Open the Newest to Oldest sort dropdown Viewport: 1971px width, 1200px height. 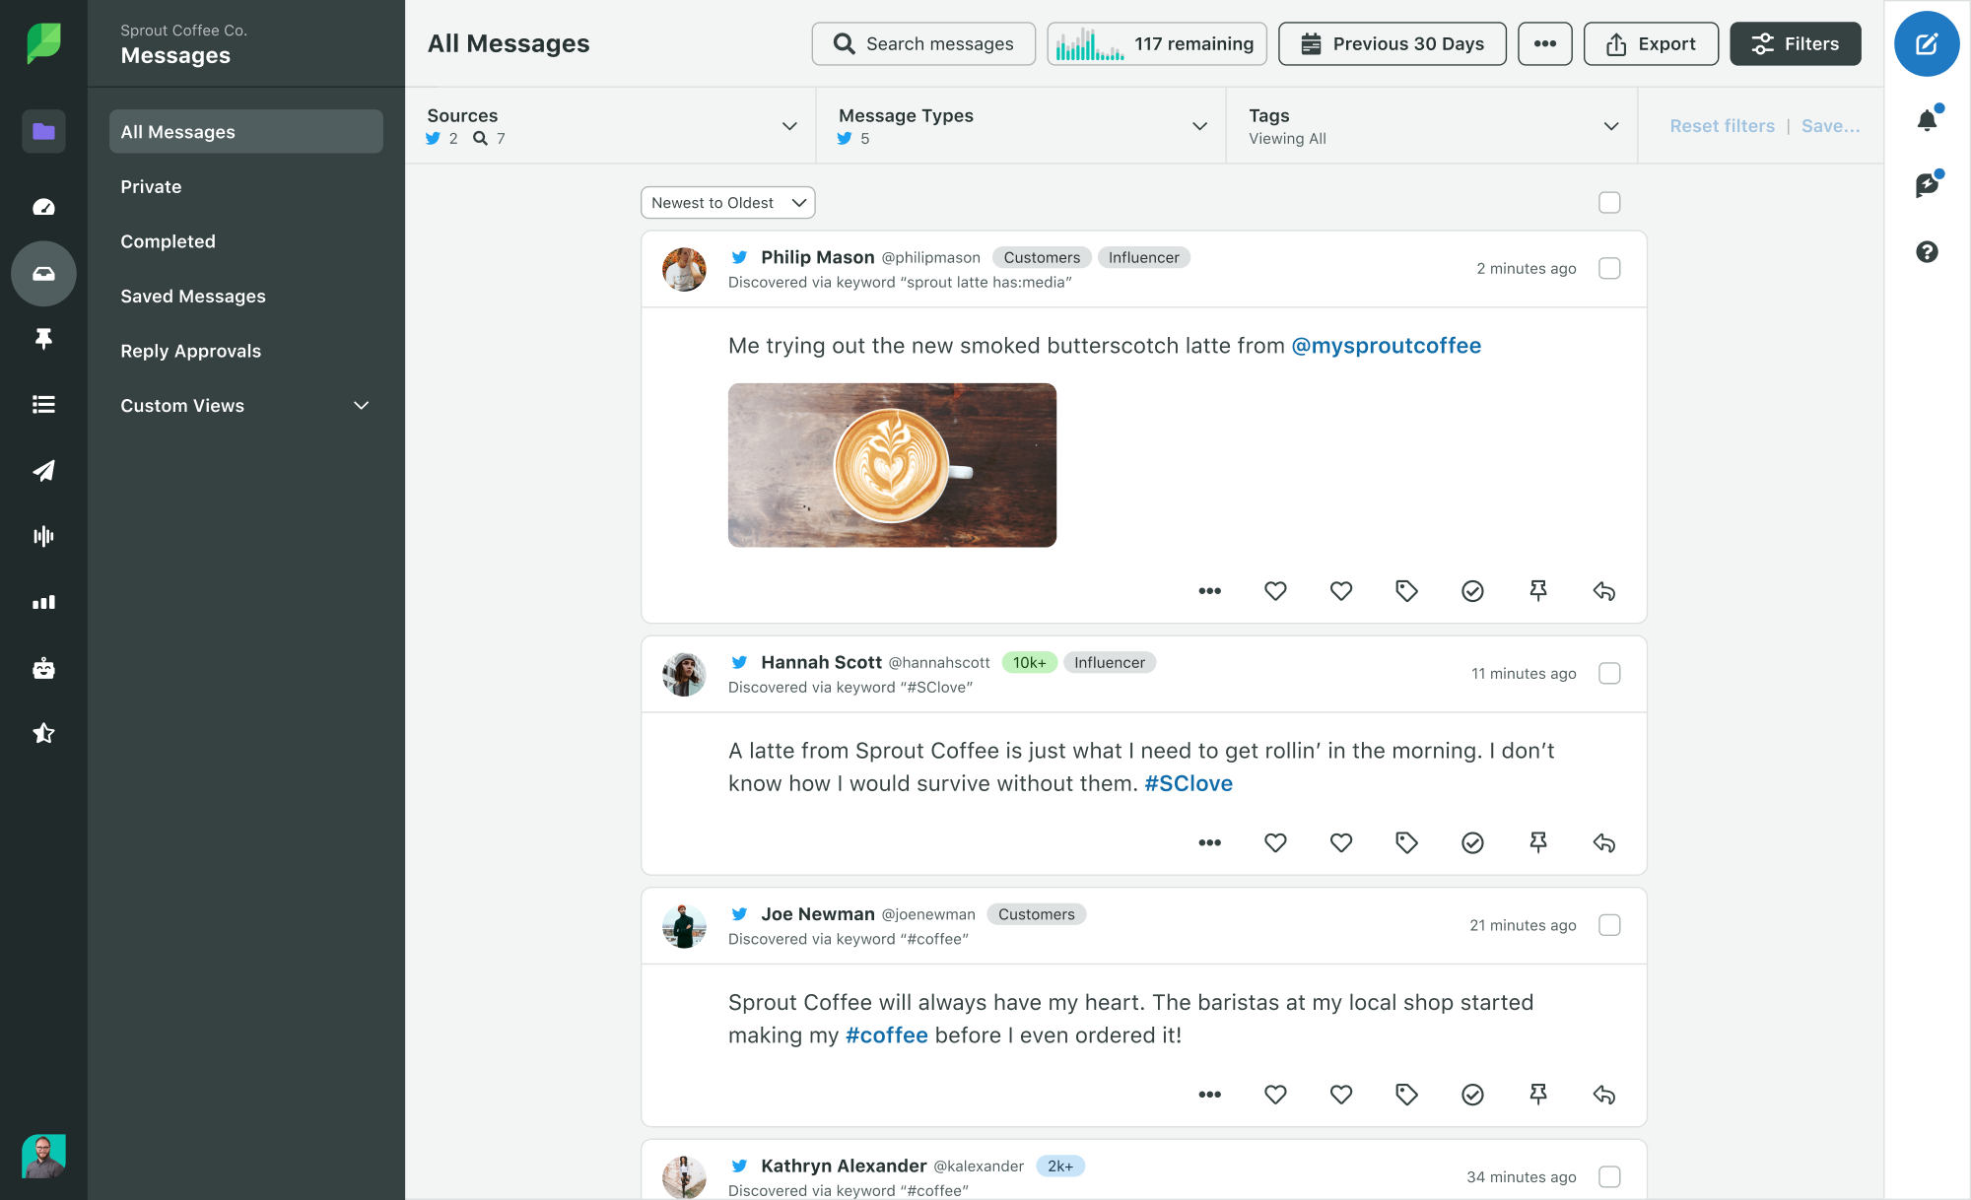click(726, 203)
